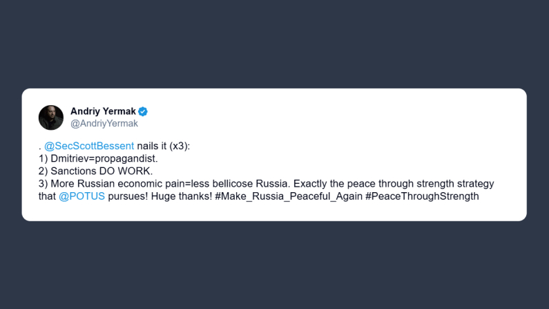Click Andriy Yermak's profile avatar

51,118
